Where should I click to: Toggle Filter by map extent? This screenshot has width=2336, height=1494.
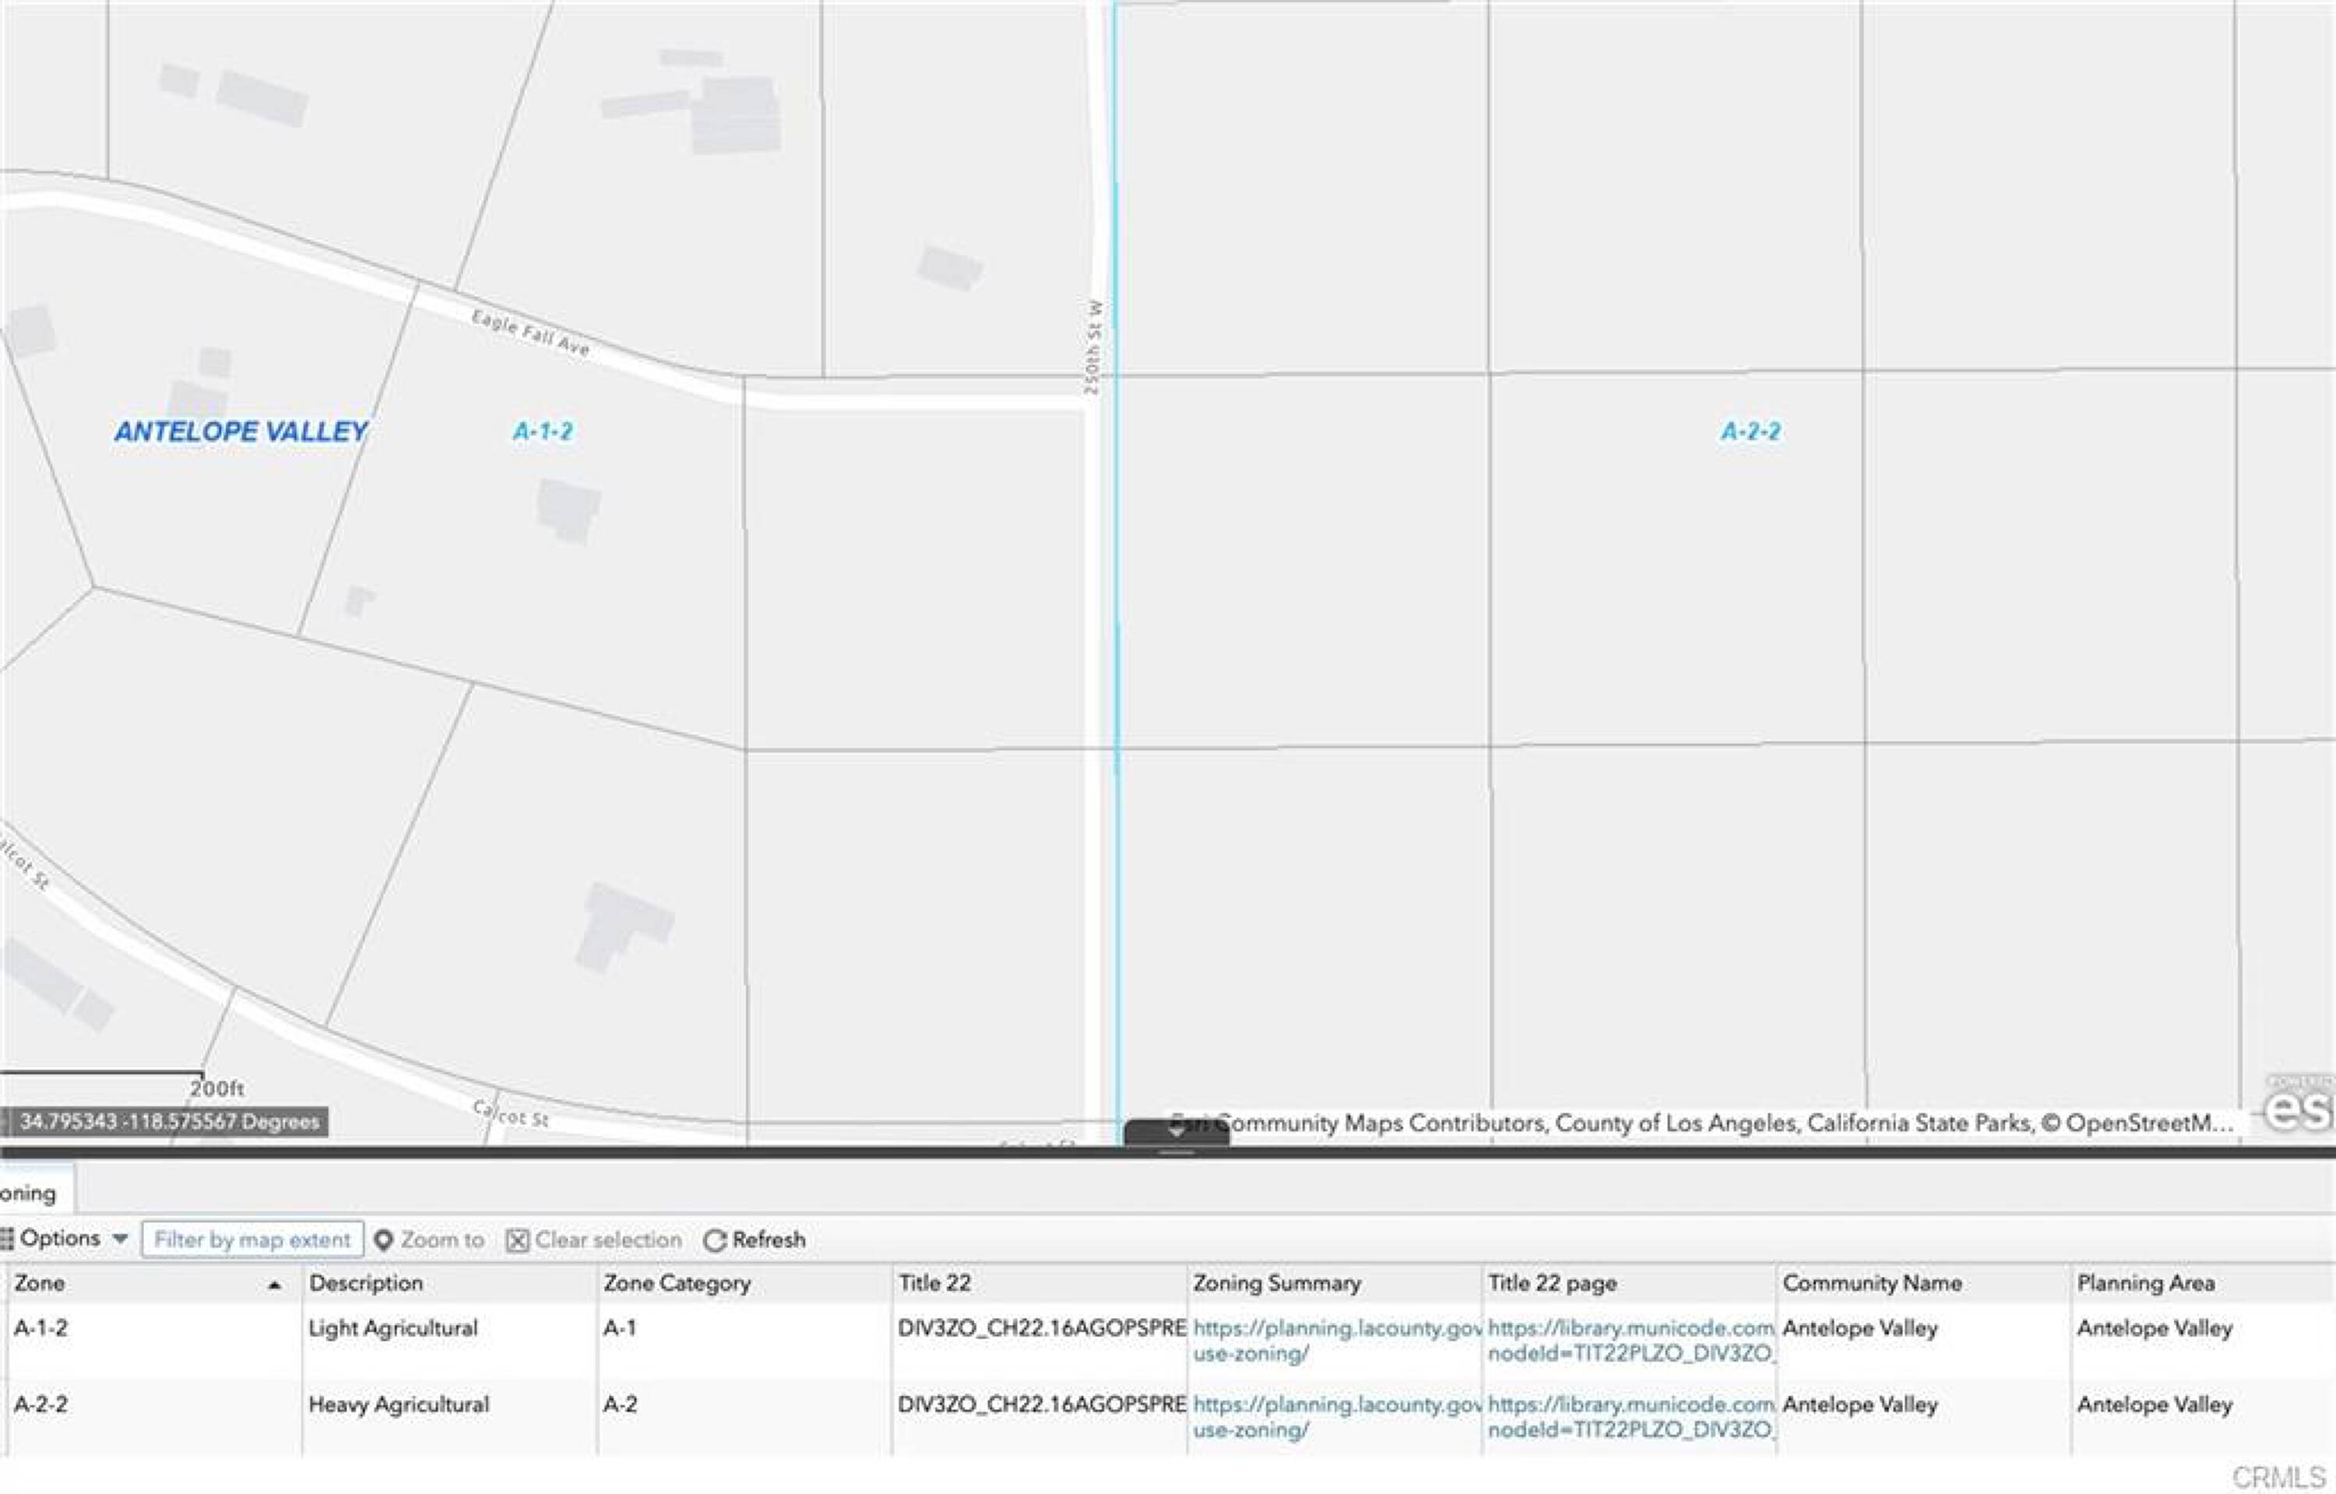click(252, 1240)
